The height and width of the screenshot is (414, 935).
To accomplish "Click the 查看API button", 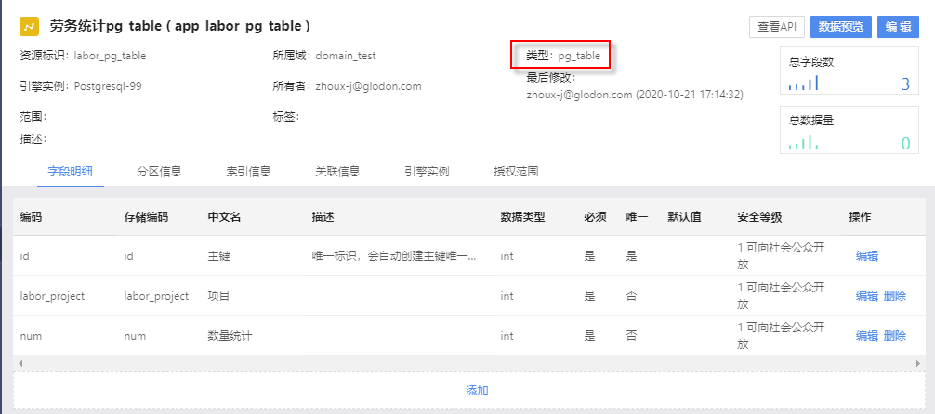I will tap(776, 27).
